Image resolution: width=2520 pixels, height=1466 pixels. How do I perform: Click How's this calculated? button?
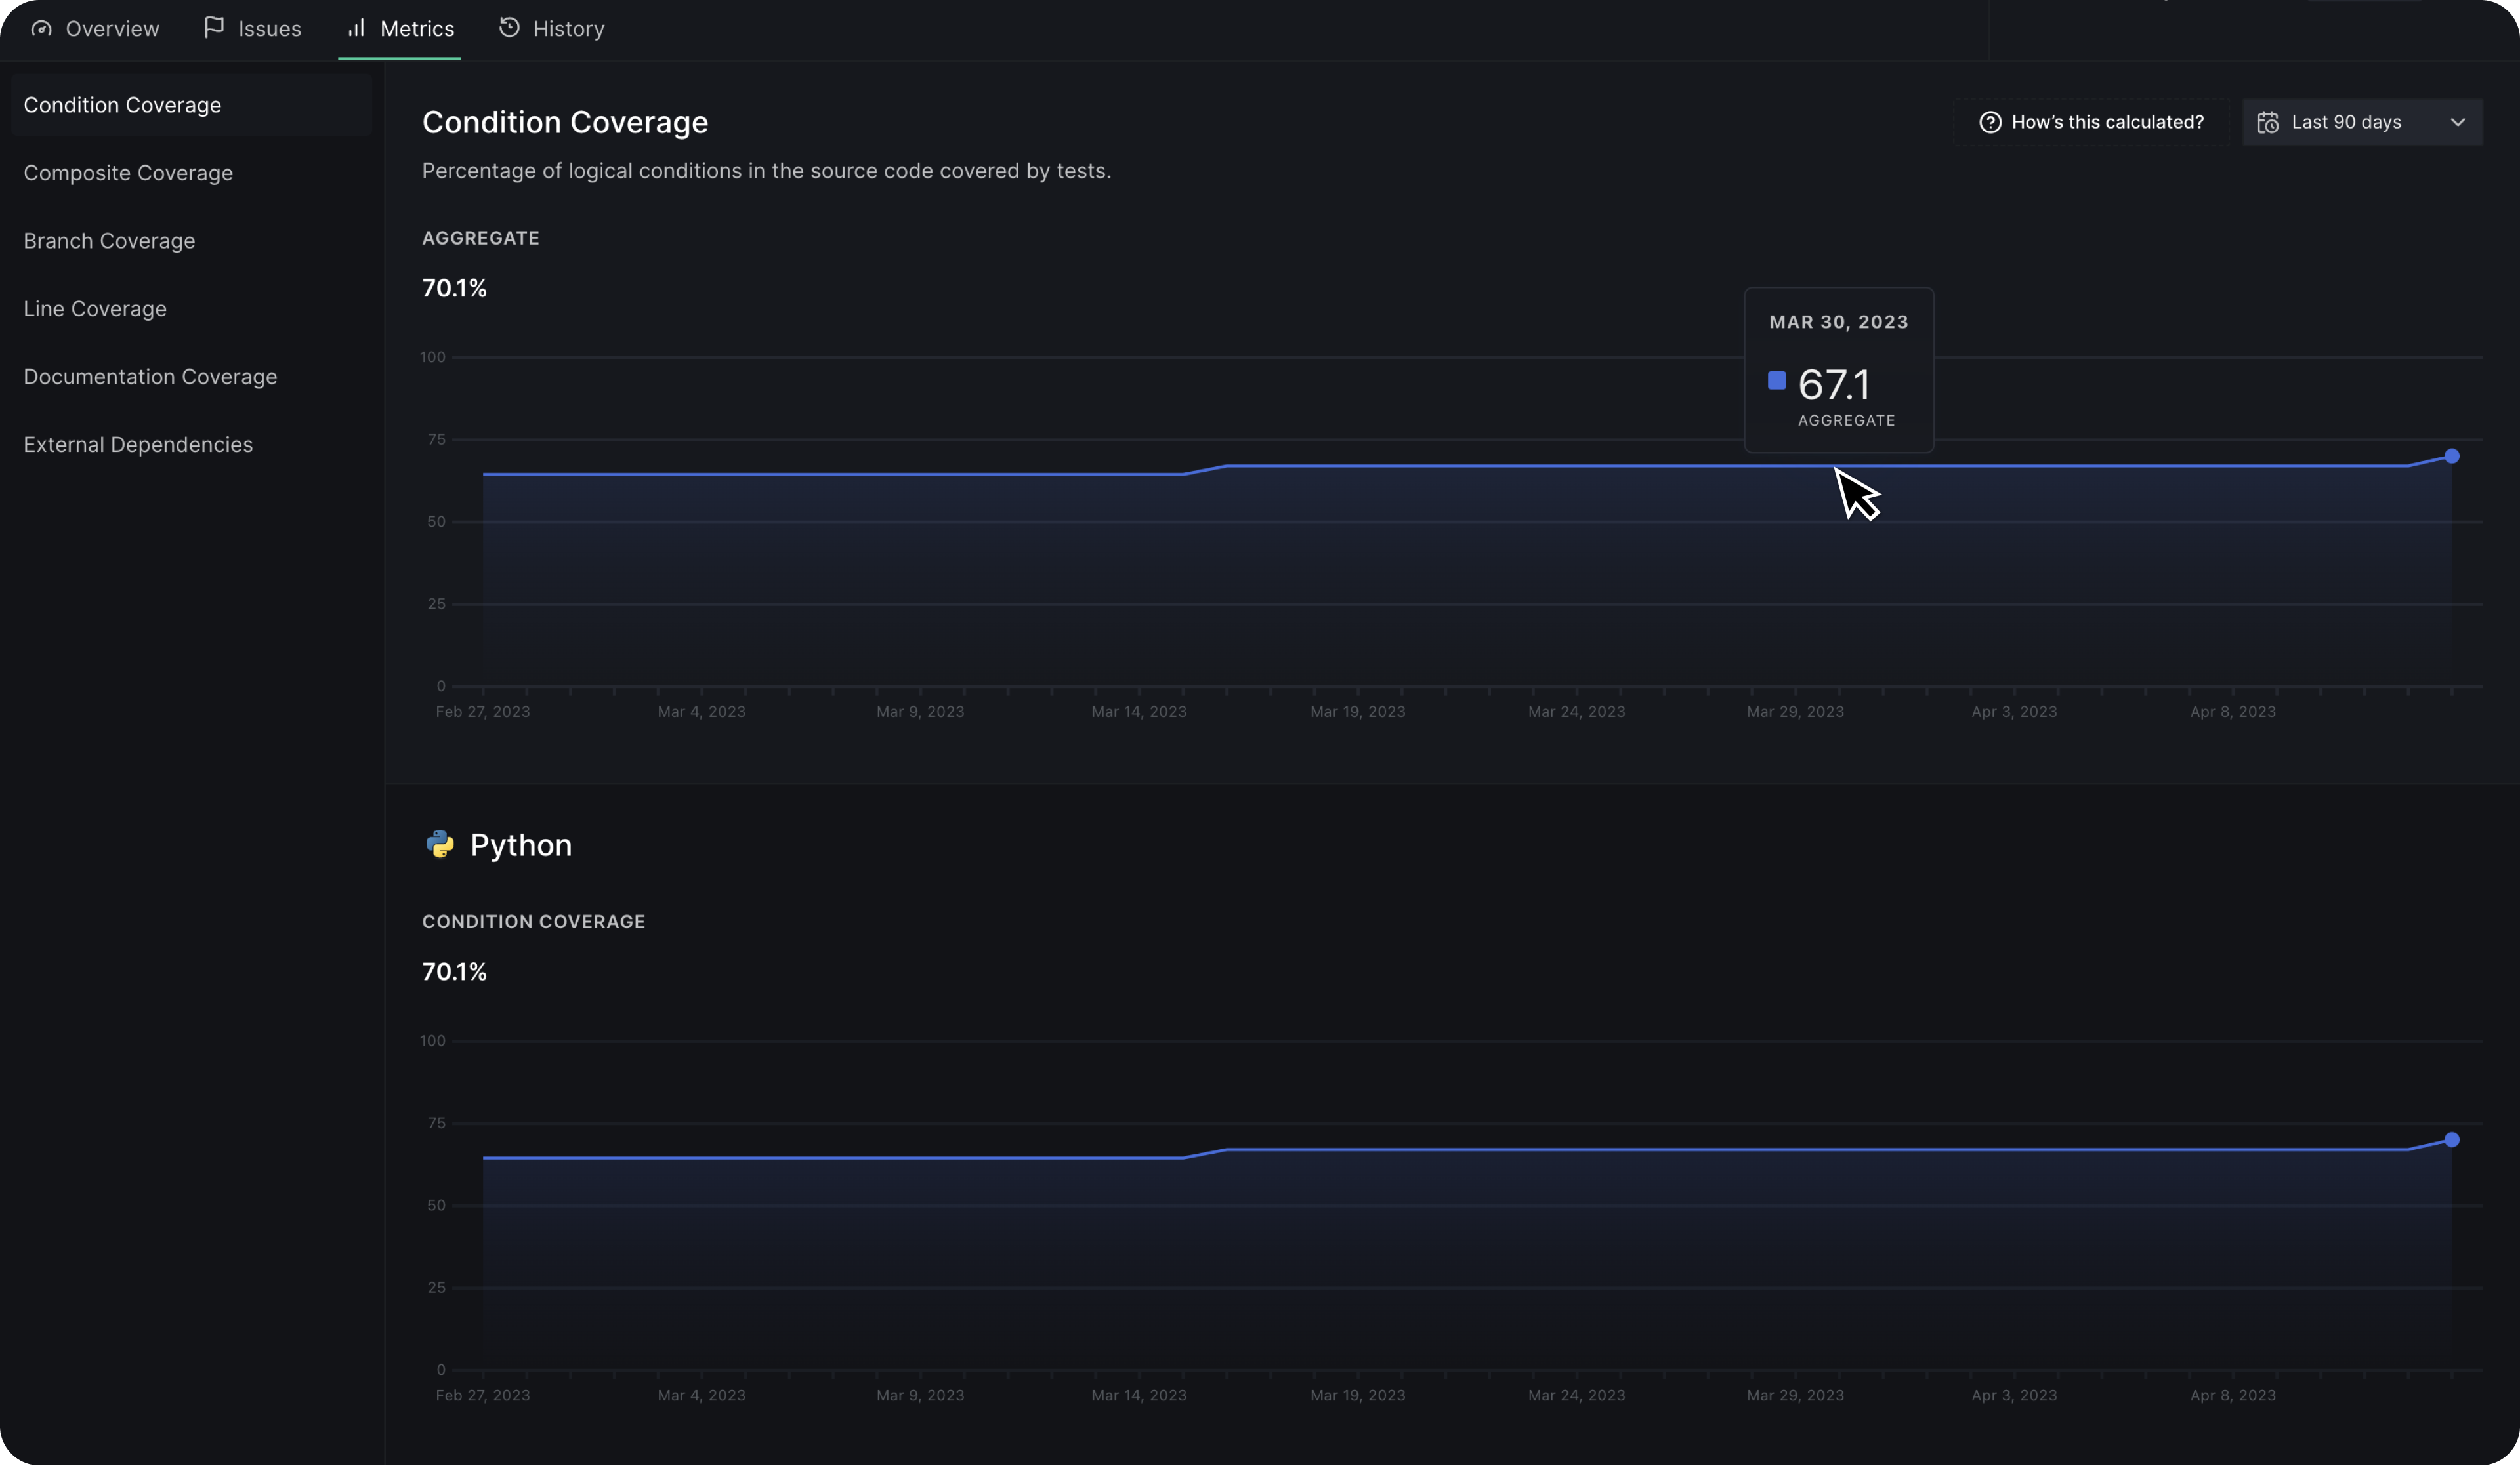(x=2091, y=122)
